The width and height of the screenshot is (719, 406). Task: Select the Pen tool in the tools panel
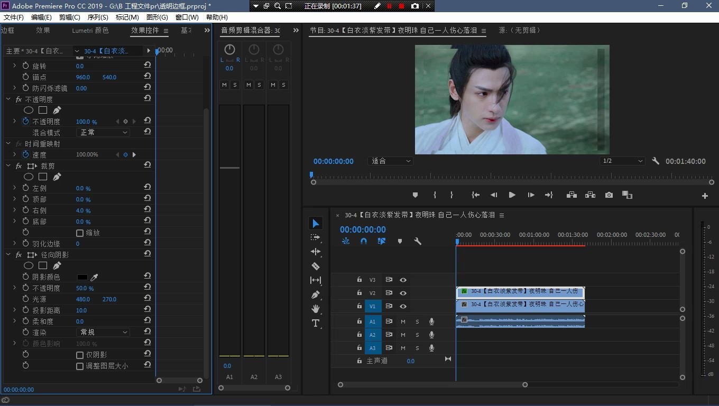(x=316, y=294)
